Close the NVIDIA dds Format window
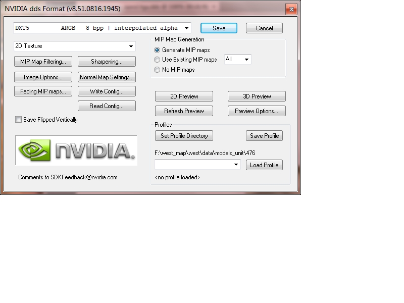 click(291, 9)
